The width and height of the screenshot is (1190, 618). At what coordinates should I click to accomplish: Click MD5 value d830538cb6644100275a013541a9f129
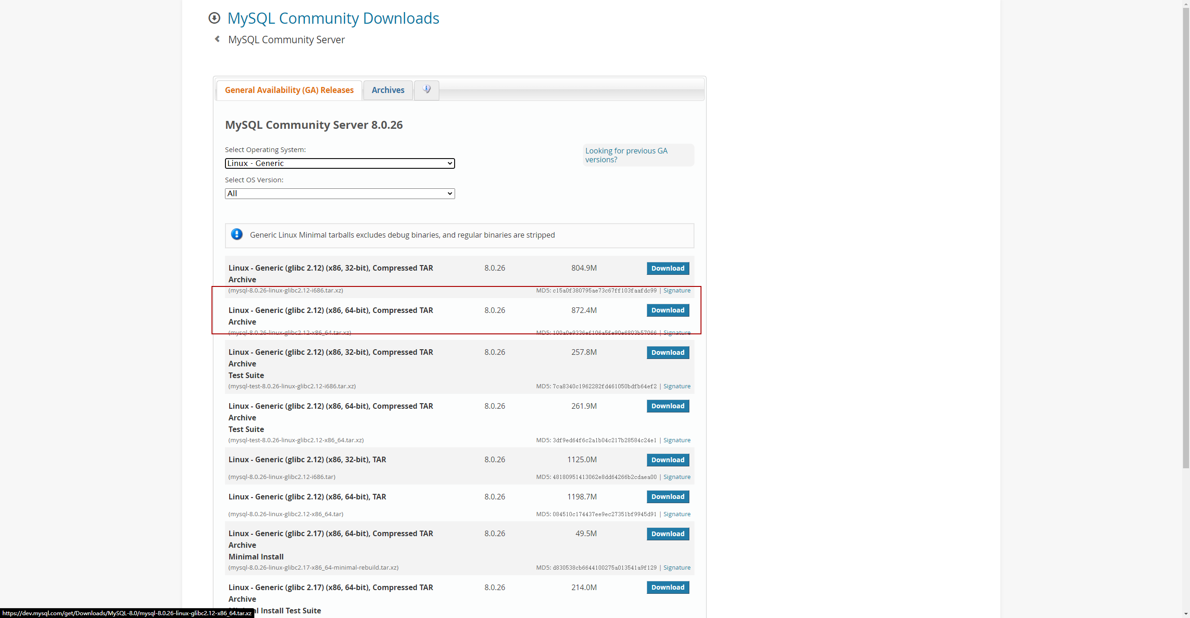[604, 567]
